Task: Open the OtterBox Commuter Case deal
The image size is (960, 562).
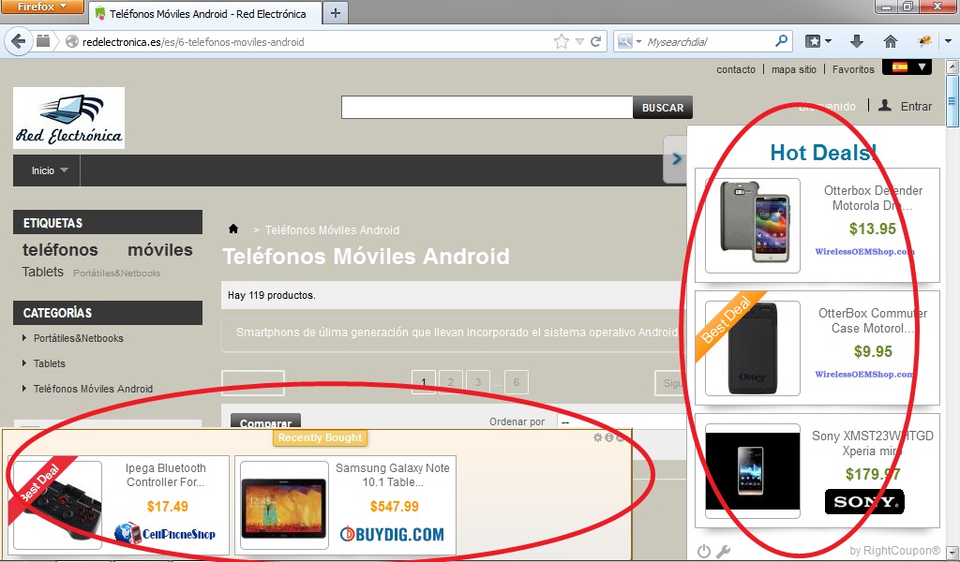Action: pyautogui.click(x=817, y=348)
